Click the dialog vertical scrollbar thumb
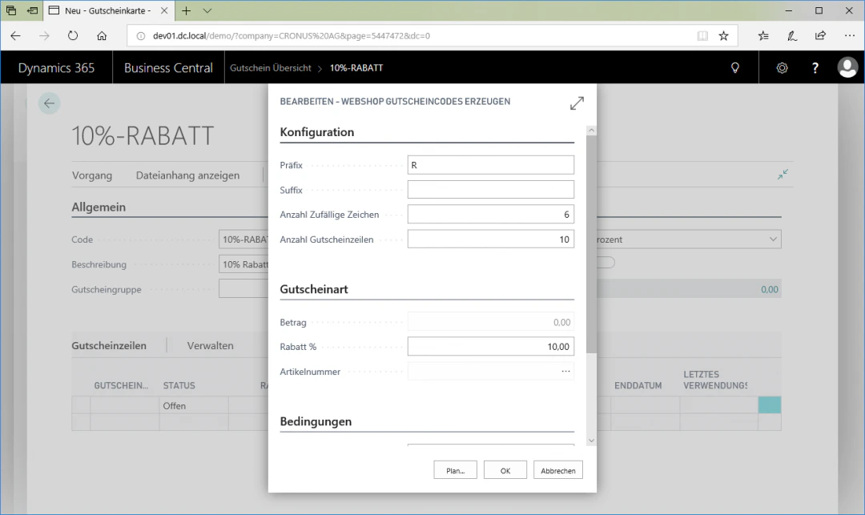This screenshot has height=515, width=865. point(591,243)
